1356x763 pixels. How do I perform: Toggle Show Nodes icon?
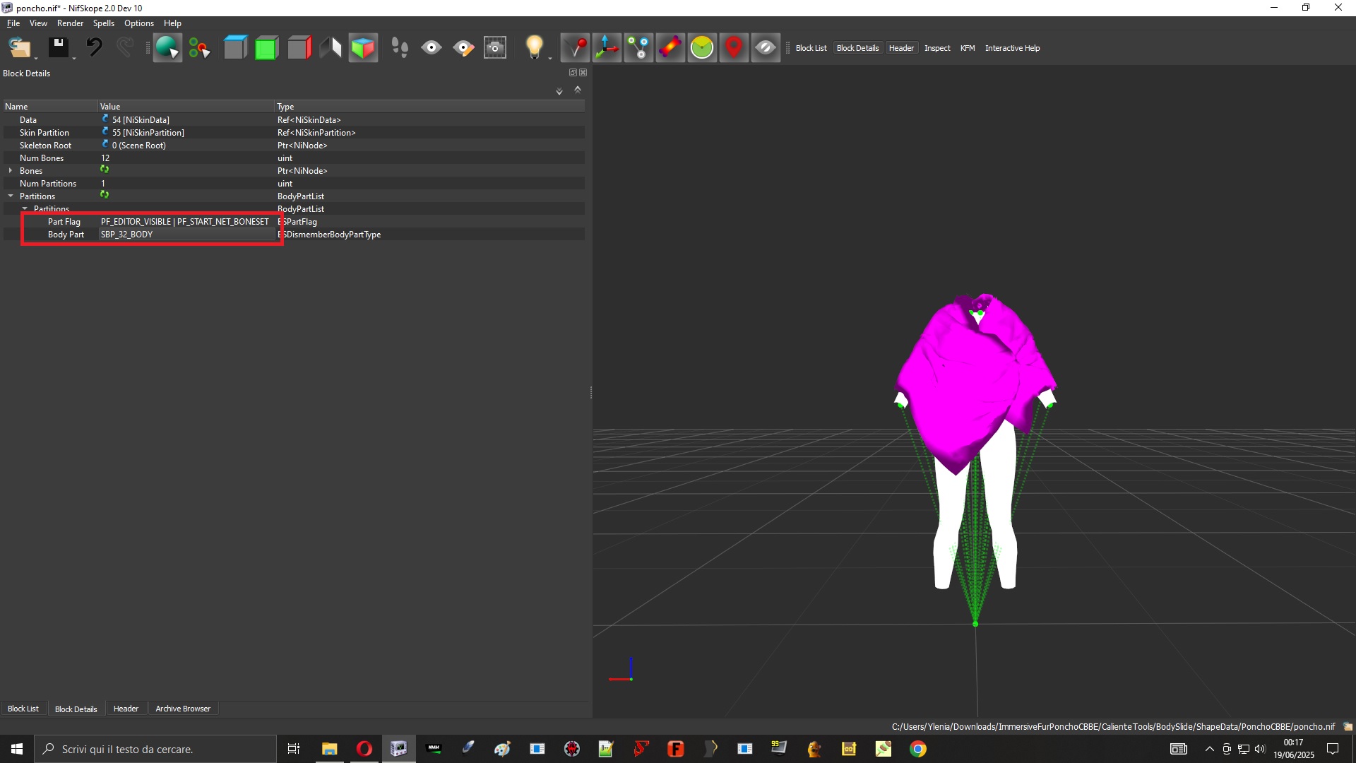pos(639,48)
